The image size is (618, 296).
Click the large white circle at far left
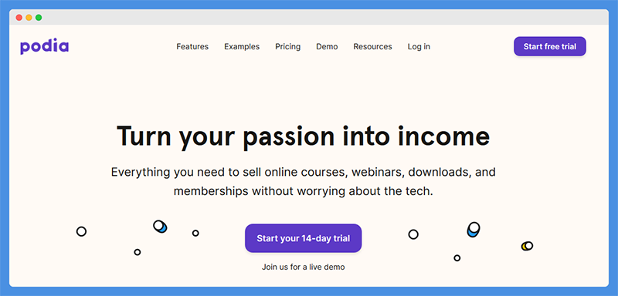[x=81, y=231]
